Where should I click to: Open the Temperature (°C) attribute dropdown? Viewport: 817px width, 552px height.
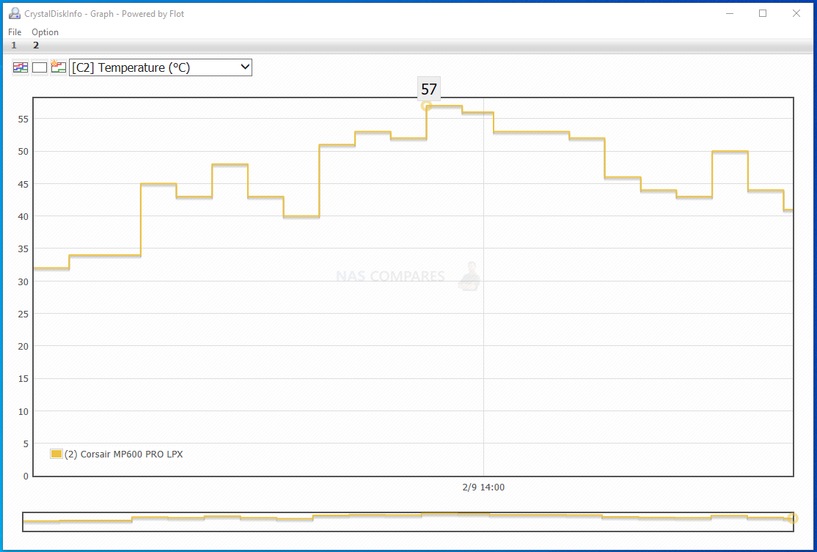(x=161, y=67)
